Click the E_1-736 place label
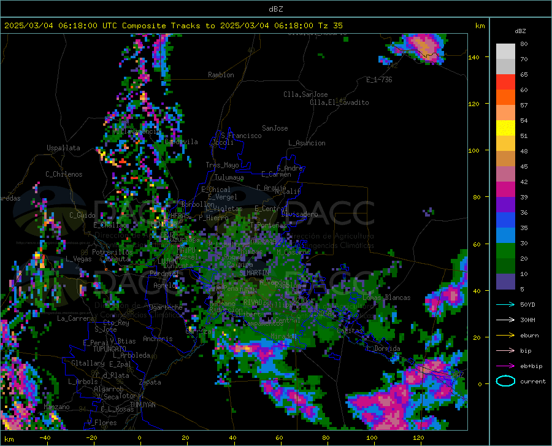552x446 pixels. tap(379, 80)
